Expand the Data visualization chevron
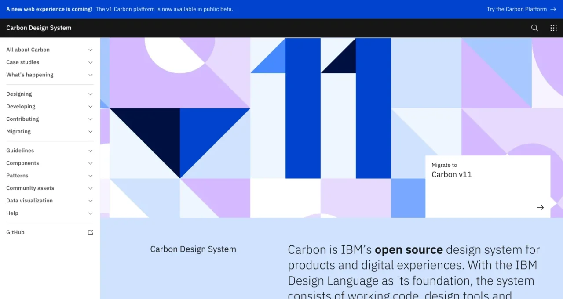The width and height of the screenshot is (563, 299). click(x=91, y=201)
